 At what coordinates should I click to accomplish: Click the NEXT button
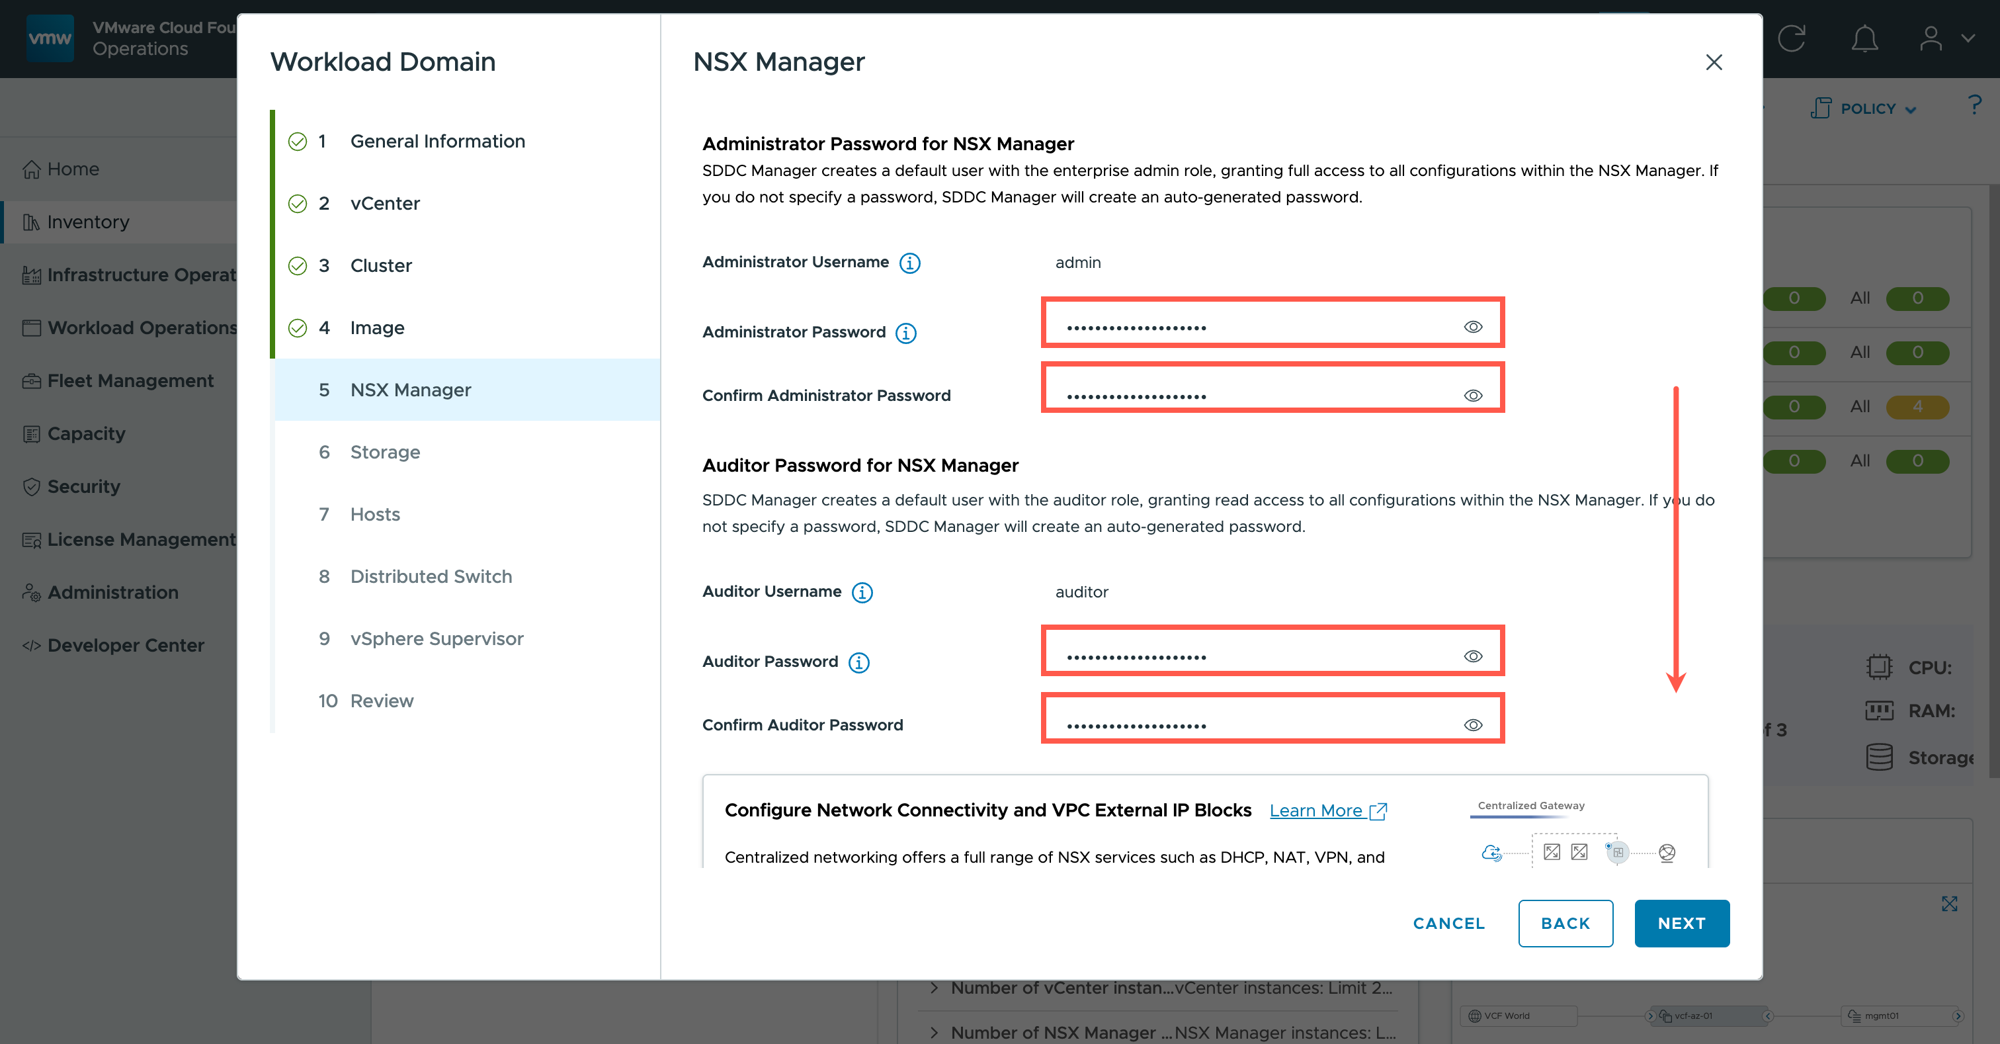1681,923
